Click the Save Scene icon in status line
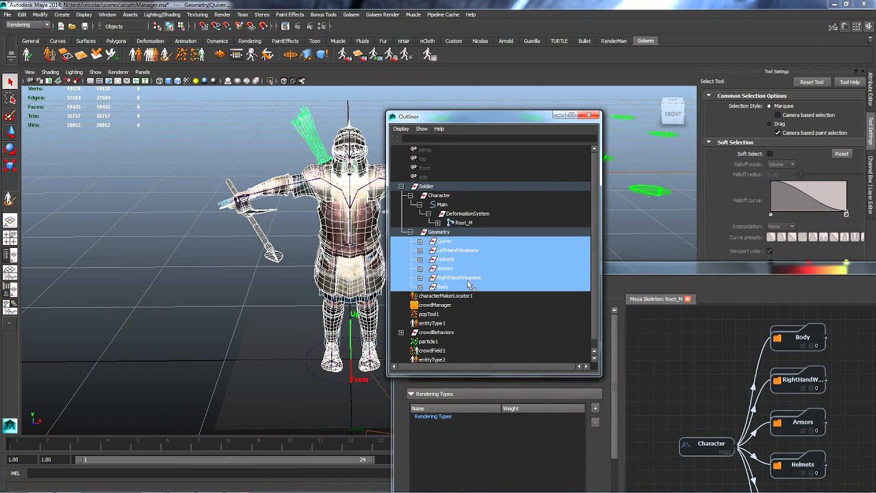This screenshot has height=493, width=876. click(x=84, y=26)
